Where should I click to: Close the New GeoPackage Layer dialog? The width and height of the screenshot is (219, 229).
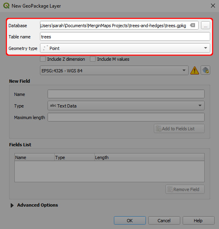coord(213,6)
